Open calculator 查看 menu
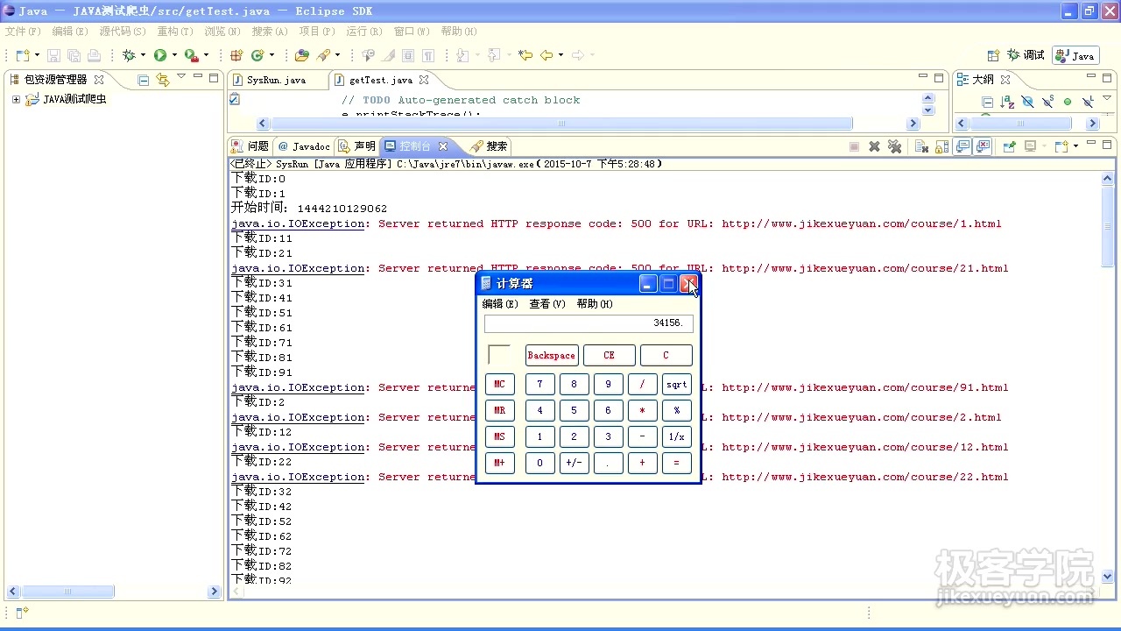 pos(547,304)
